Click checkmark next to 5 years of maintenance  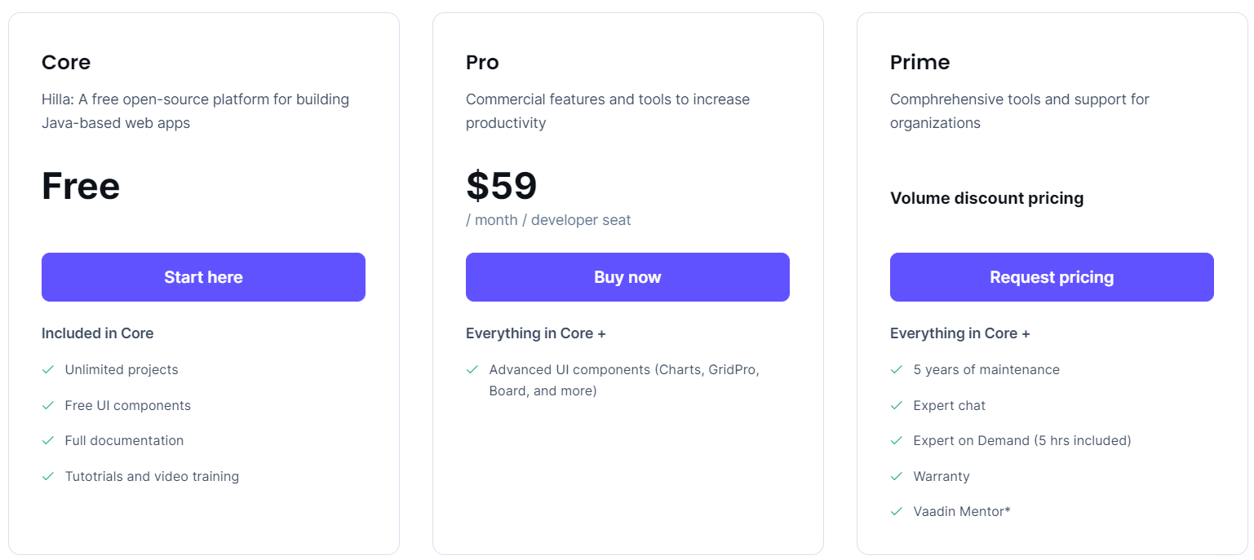click(x=897, y=370)
